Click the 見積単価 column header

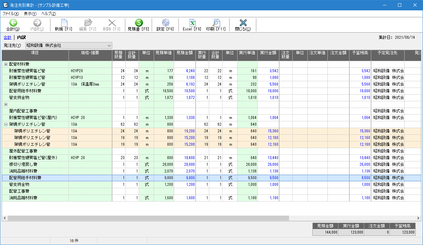[x=164, y=55]
